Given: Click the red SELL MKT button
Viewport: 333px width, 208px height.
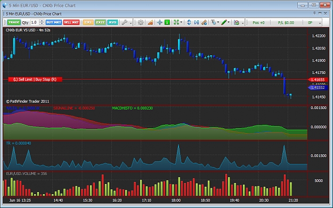Looking at the screenshot, I should click(71, 22).
